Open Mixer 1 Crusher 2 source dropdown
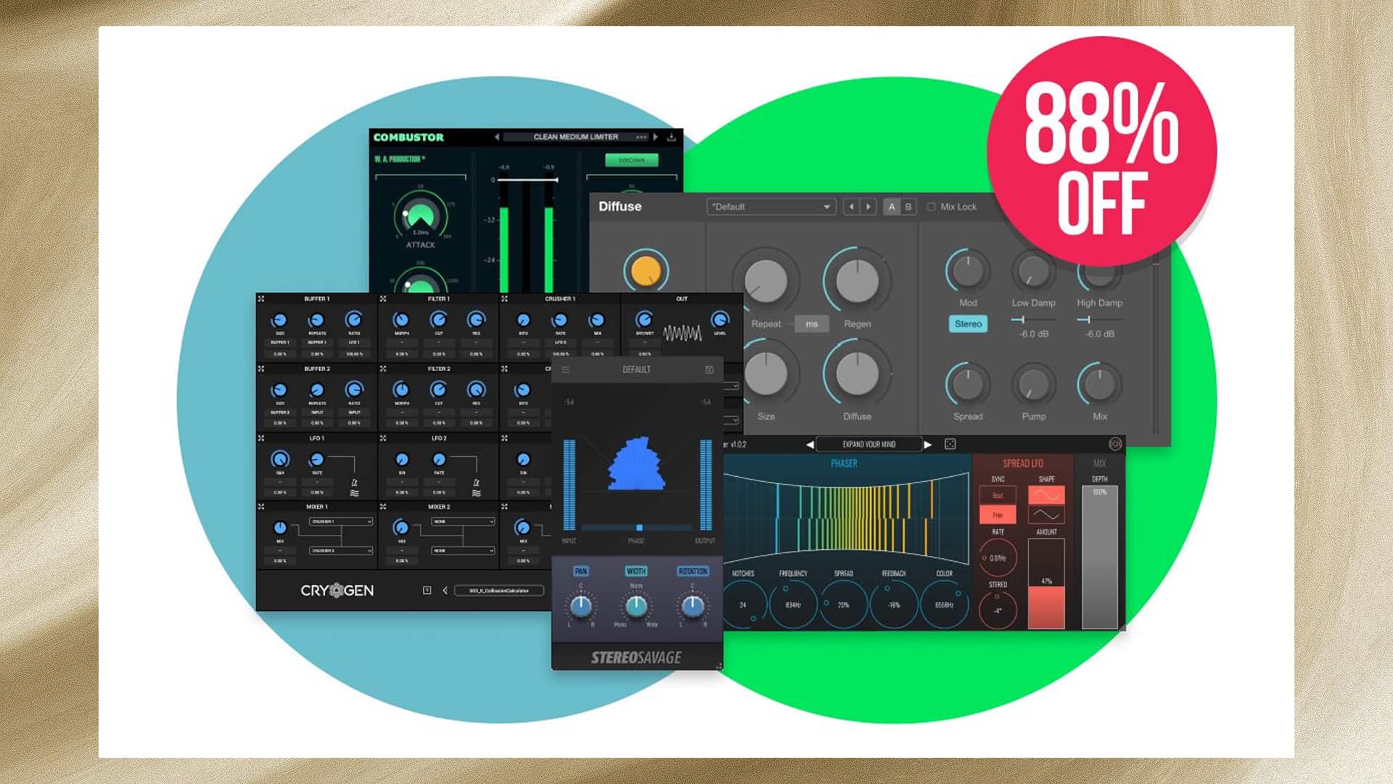 point(341,551)
